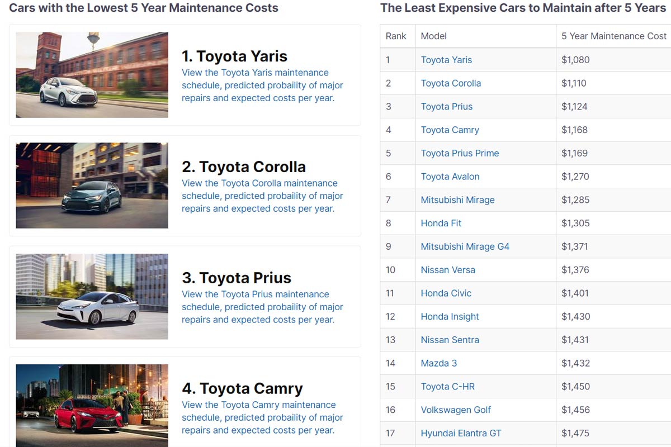The image size is (671, 447).
Task: Click the '5 Year Maintenance Cost' column header
Action: (613, 36)
